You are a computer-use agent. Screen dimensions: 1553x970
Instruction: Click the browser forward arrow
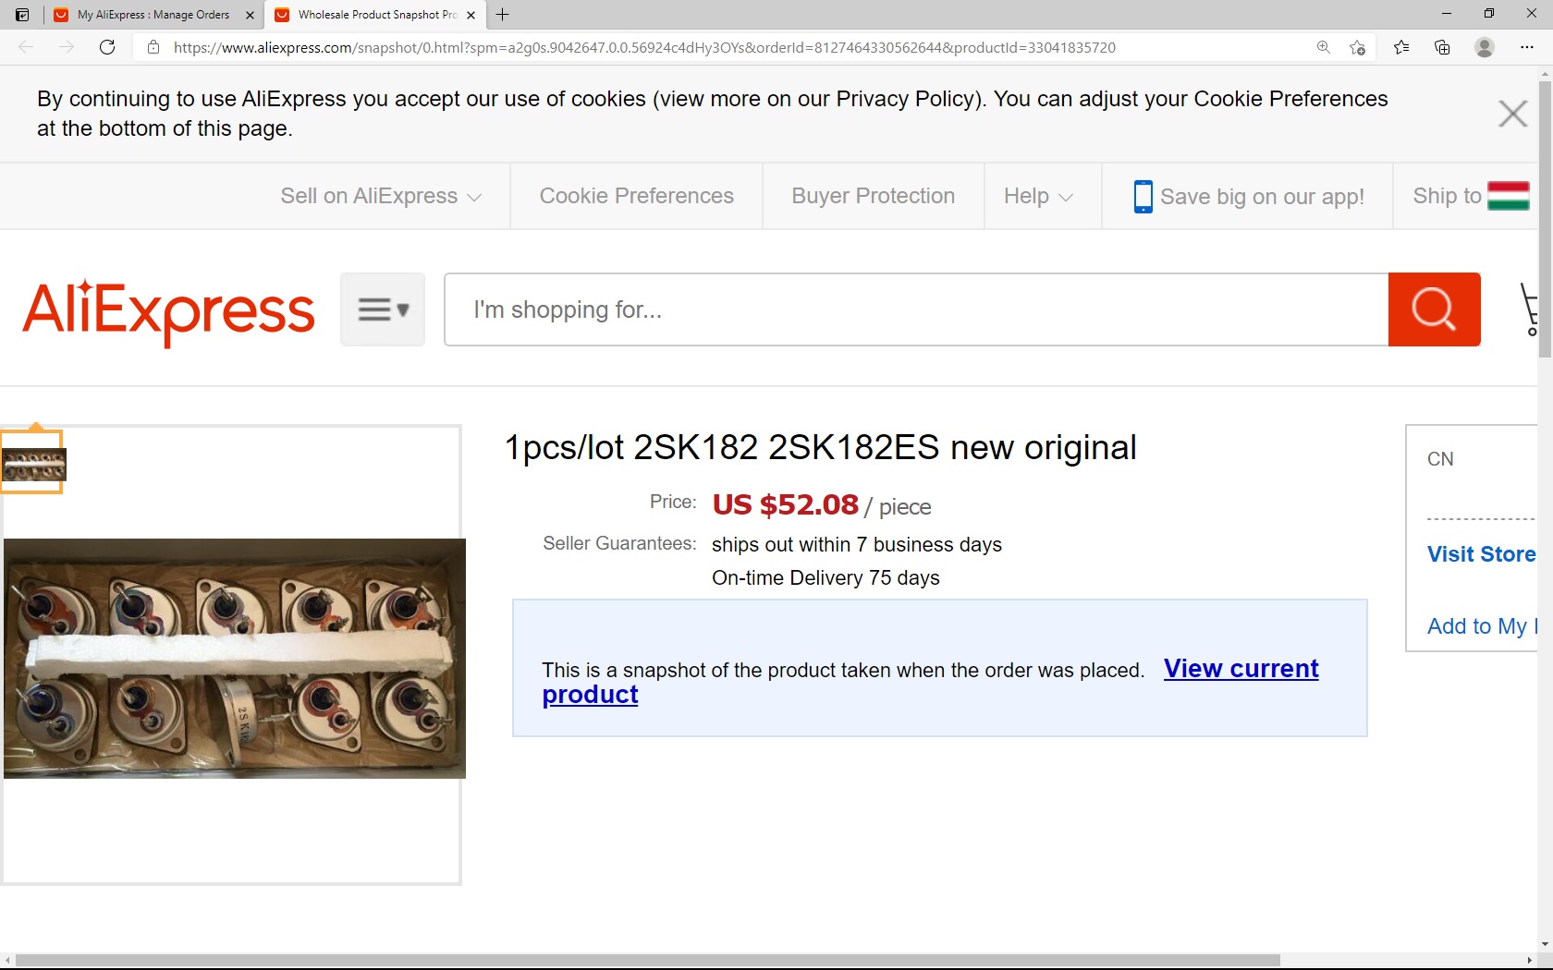pos(67,47)
